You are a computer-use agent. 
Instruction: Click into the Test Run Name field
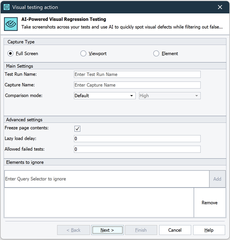(137, 74)
